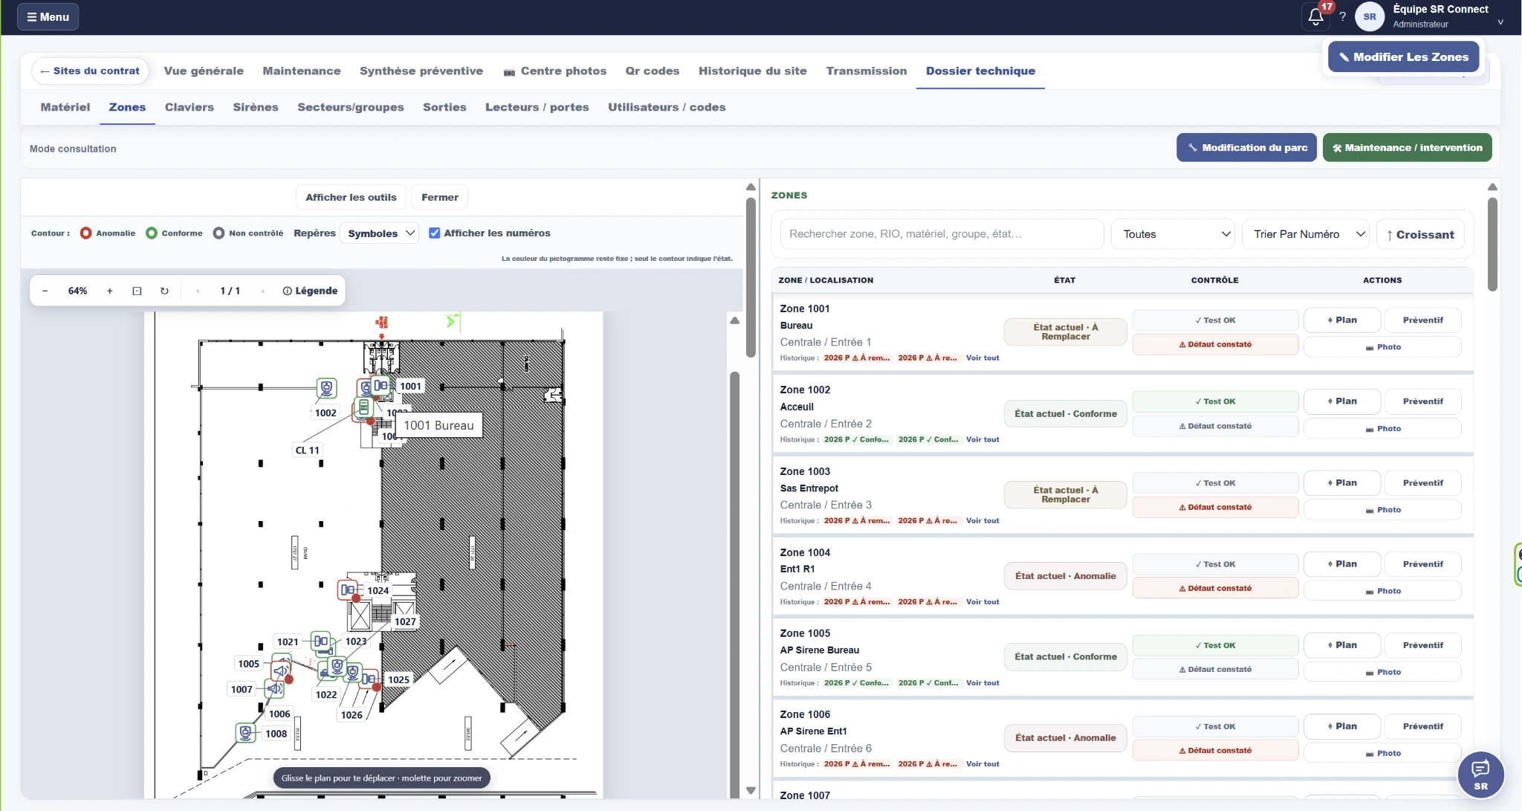Click Voir tout for Zone 1003

[982, 520]
